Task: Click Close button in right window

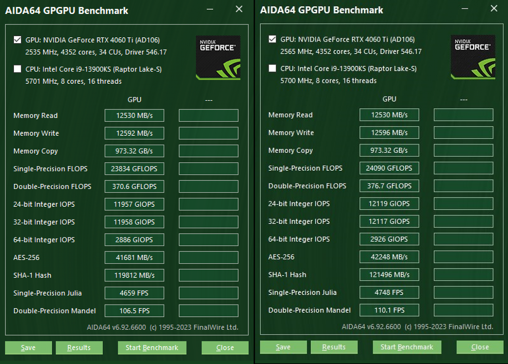Action: (480, 347)
